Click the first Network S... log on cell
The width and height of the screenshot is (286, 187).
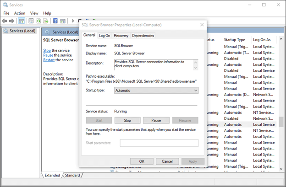[263, 95]
